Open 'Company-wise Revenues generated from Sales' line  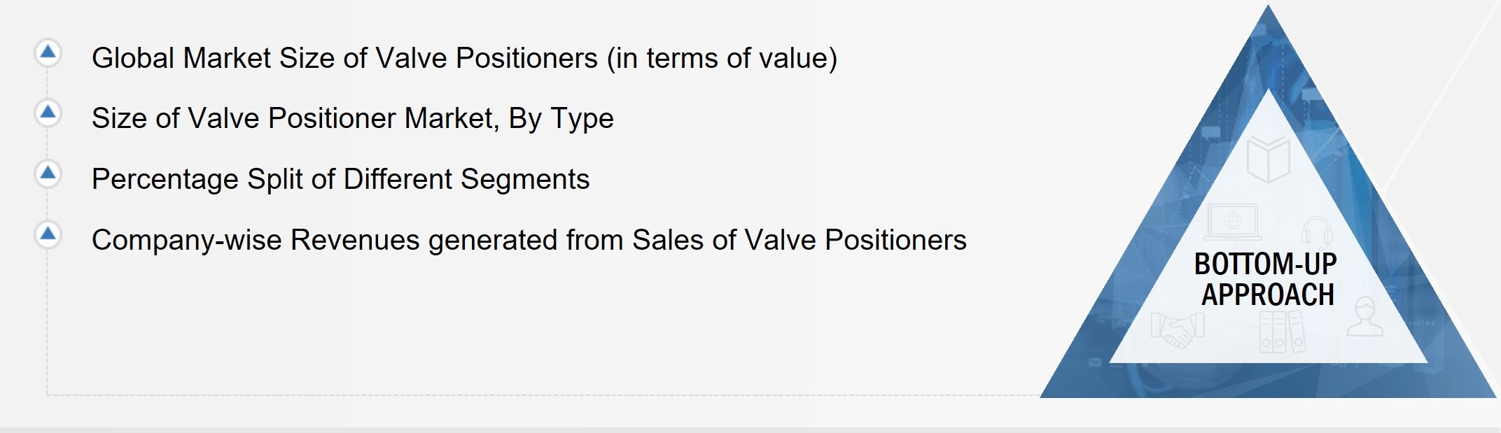[x=529, y=240]
